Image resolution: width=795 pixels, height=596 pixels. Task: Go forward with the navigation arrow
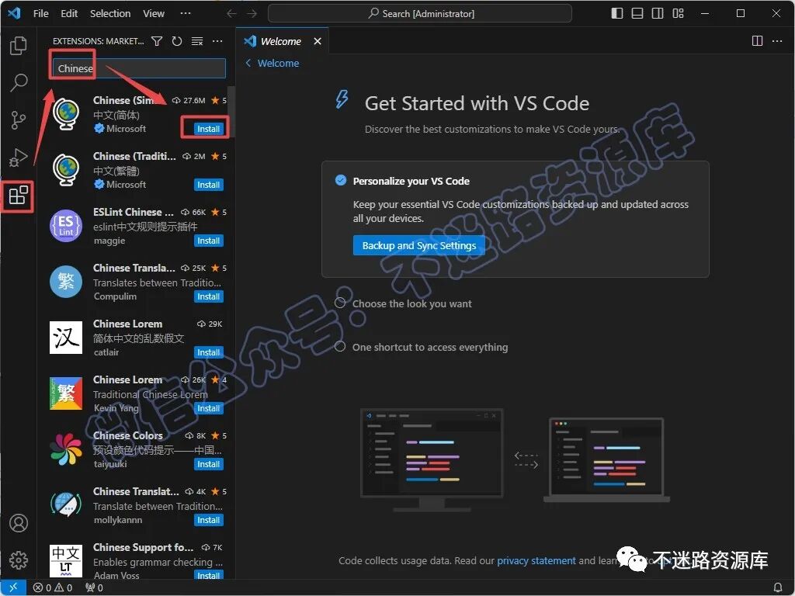point(252,14)
